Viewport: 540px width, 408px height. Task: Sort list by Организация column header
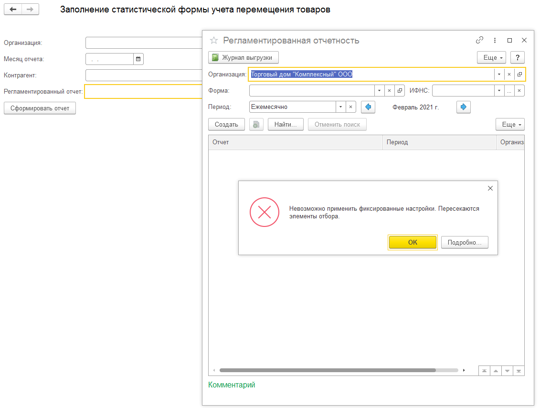tap(510, 142)
